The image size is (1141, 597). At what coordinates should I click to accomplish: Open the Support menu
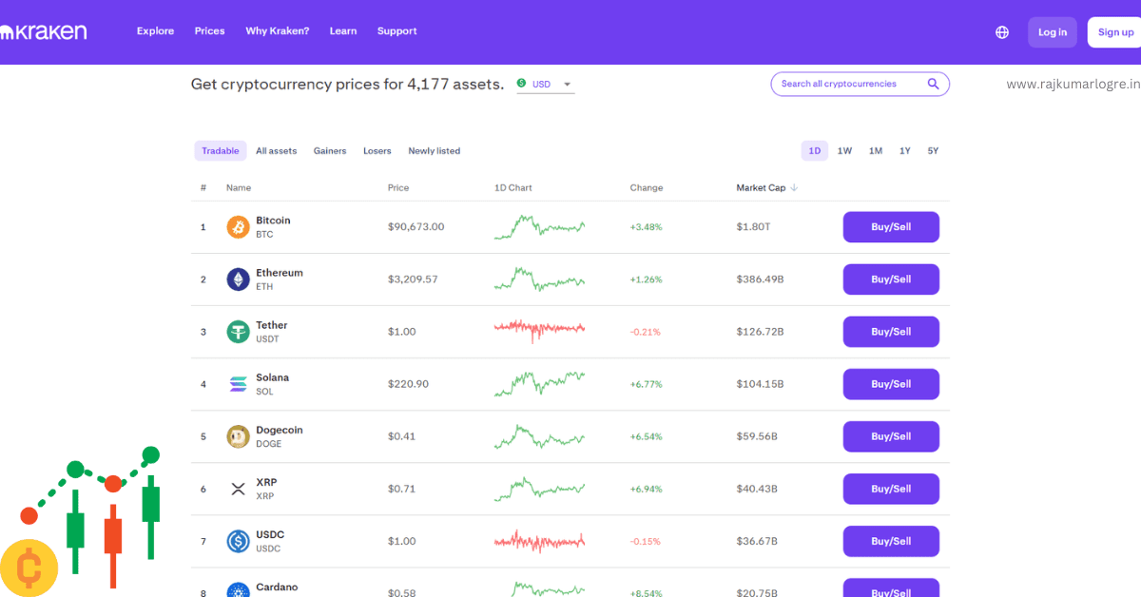(x=396, y=31)
